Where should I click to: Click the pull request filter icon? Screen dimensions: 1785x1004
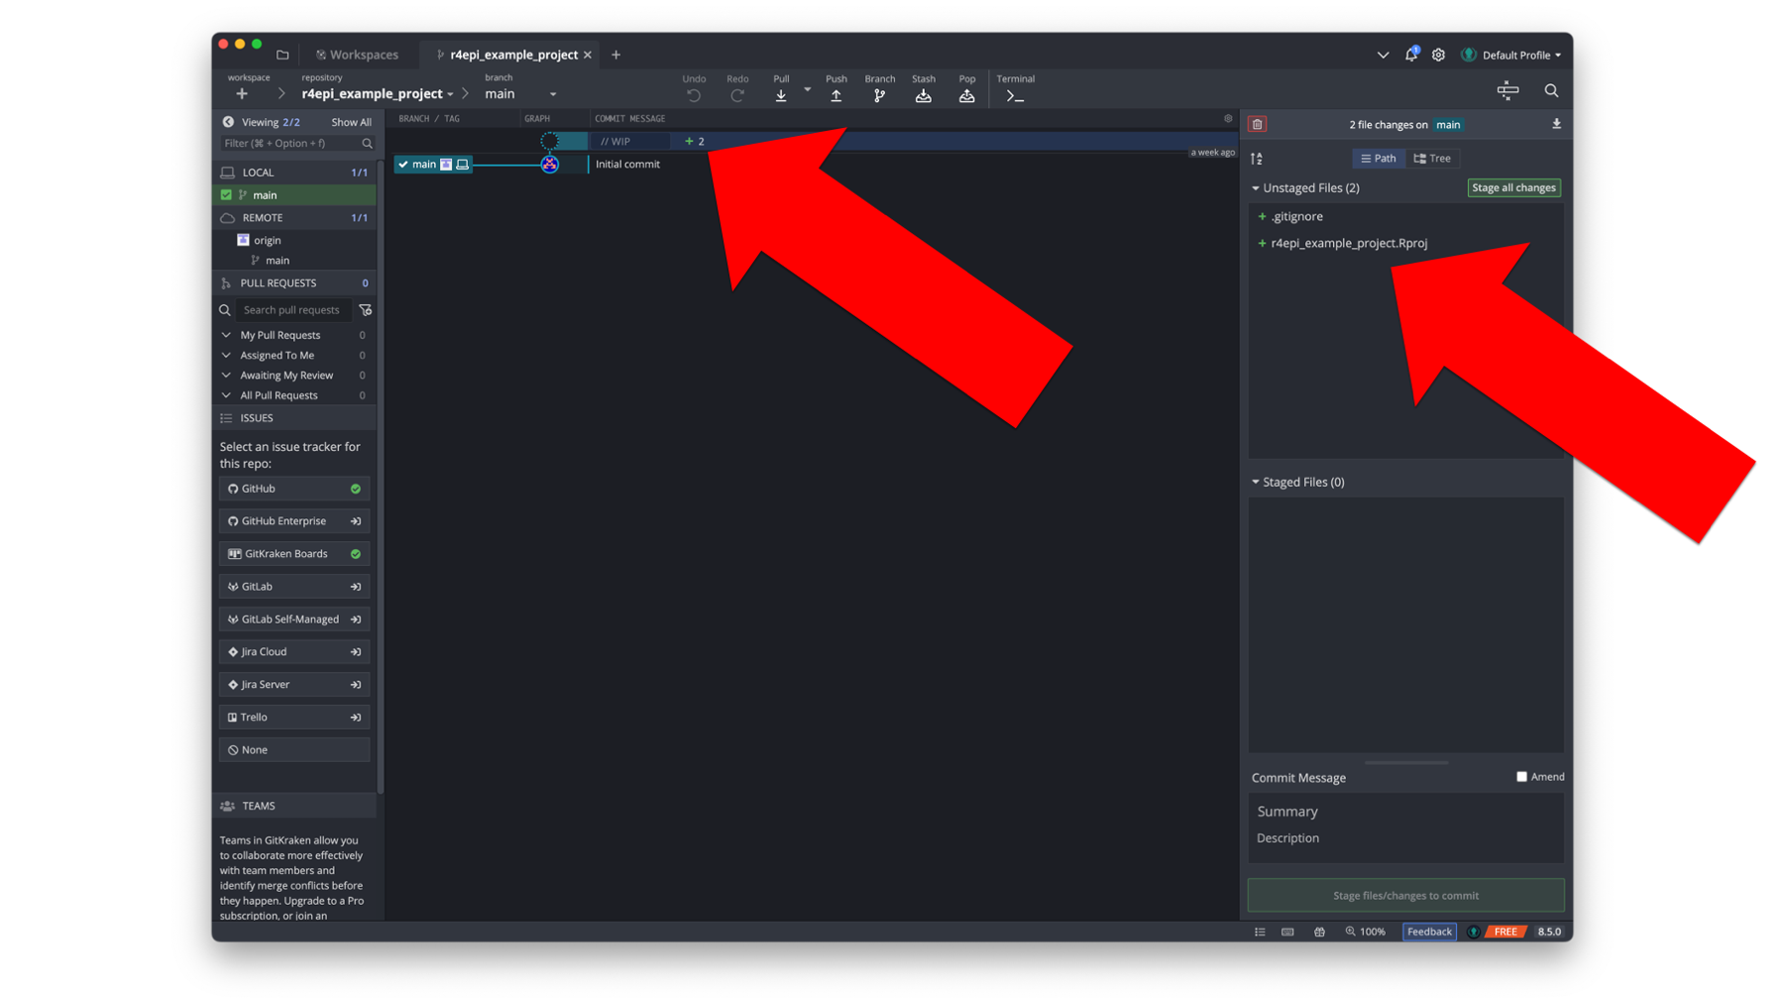pos(365,310)
